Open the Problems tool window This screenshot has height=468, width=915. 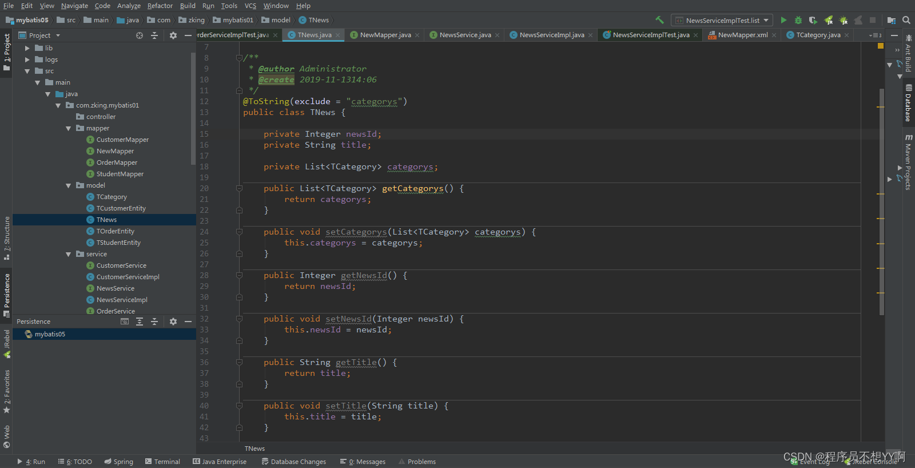pyautogui.click(x=417, y=462)
